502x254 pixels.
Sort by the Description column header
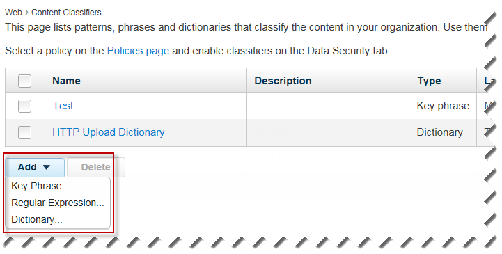pos(283,81)
